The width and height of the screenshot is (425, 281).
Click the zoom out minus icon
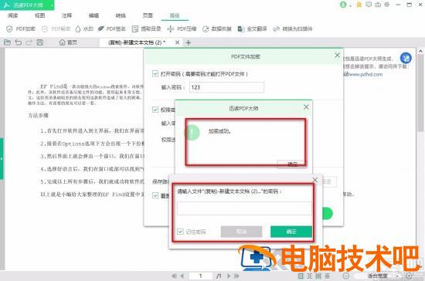[x=346, y=276]
